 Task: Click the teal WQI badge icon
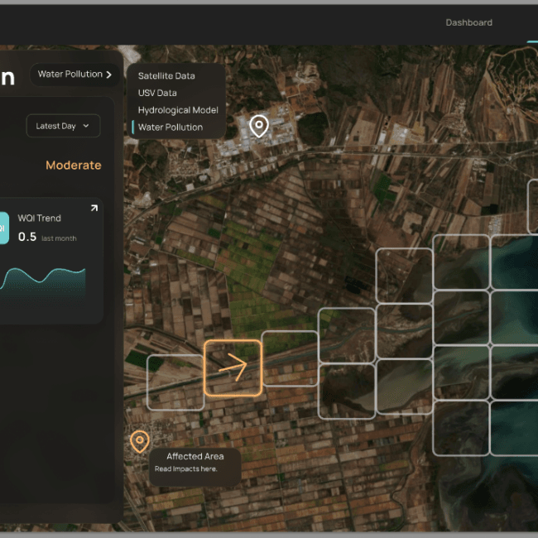(x=3, y=228)
